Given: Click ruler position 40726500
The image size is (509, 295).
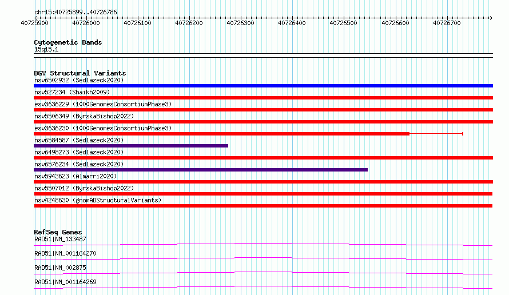Looking at the screenshot, I should click(x=344, y=23).
